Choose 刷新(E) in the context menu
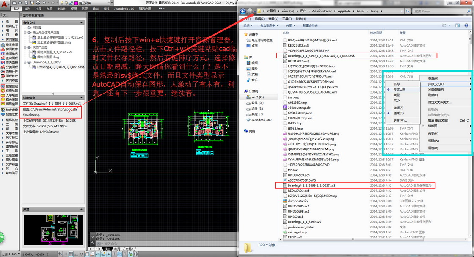The width and height of the screenshot is (474, 257). (x=433, y=95)
